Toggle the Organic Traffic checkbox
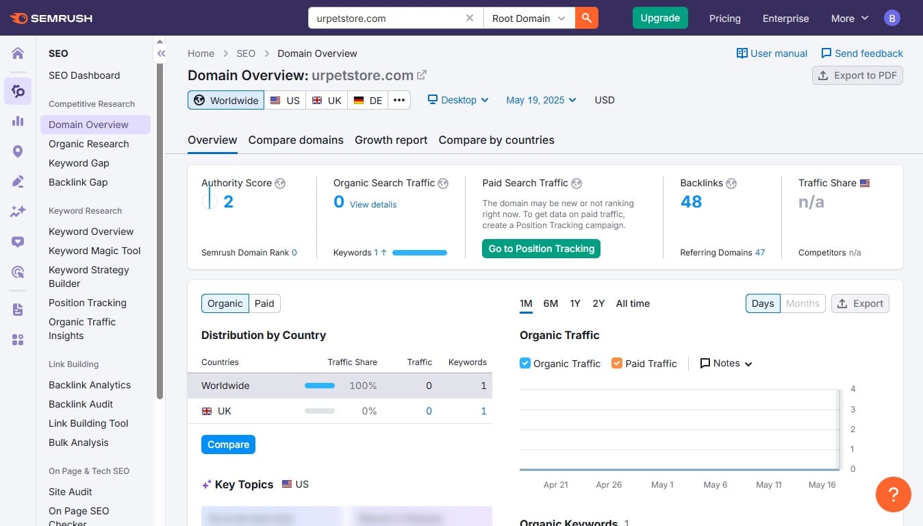Viewport: 923px width, 526px height. click(525, 363)
